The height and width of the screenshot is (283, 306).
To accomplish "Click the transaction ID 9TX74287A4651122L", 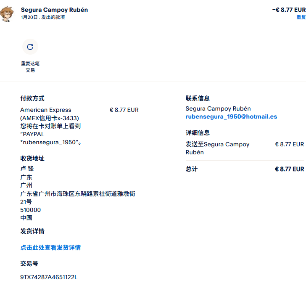I will tap(49, 277).
